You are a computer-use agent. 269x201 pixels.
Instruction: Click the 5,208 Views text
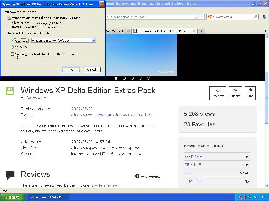click(x=199, y=114)
